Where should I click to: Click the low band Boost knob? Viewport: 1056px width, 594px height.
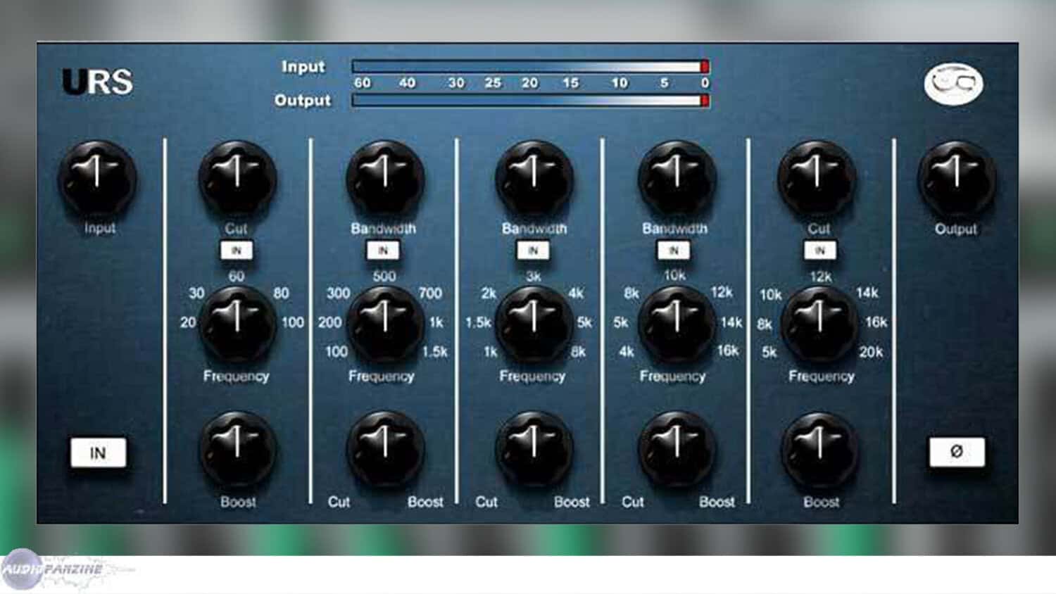237,448
